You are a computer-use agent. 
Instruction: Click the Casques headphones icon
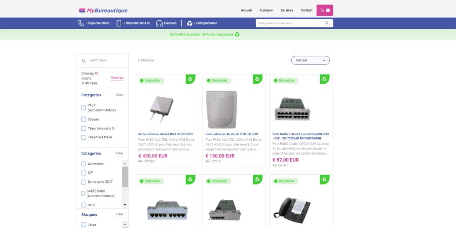[159, 23]
